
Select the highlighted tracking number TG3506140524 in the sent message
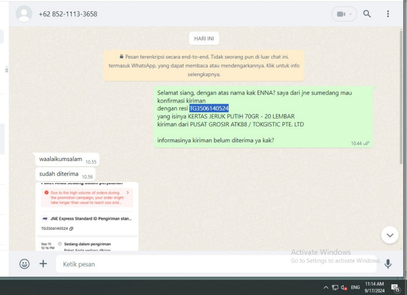(x=209, y=108)
